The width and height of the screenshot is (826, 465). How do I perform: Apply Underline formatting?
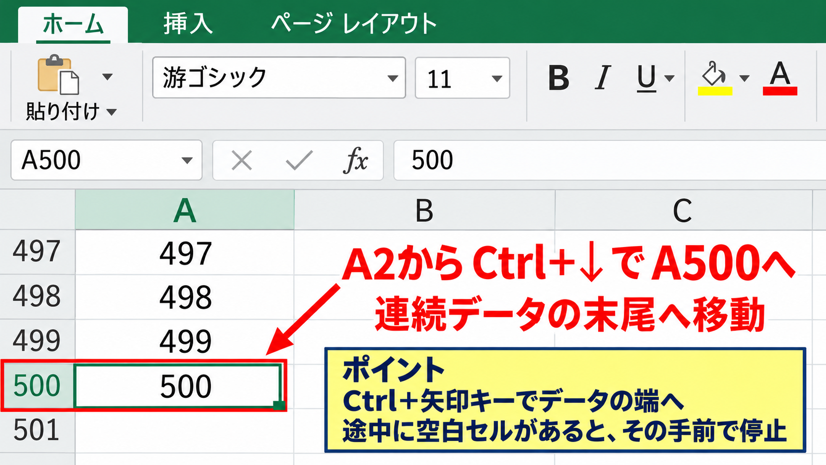[646, 78]
